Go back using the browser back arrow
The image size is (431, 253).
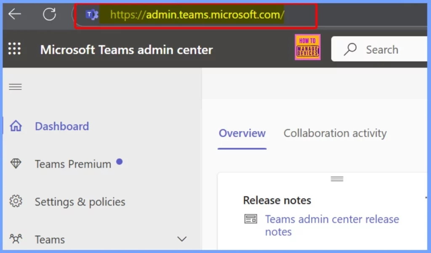(15, 14)
